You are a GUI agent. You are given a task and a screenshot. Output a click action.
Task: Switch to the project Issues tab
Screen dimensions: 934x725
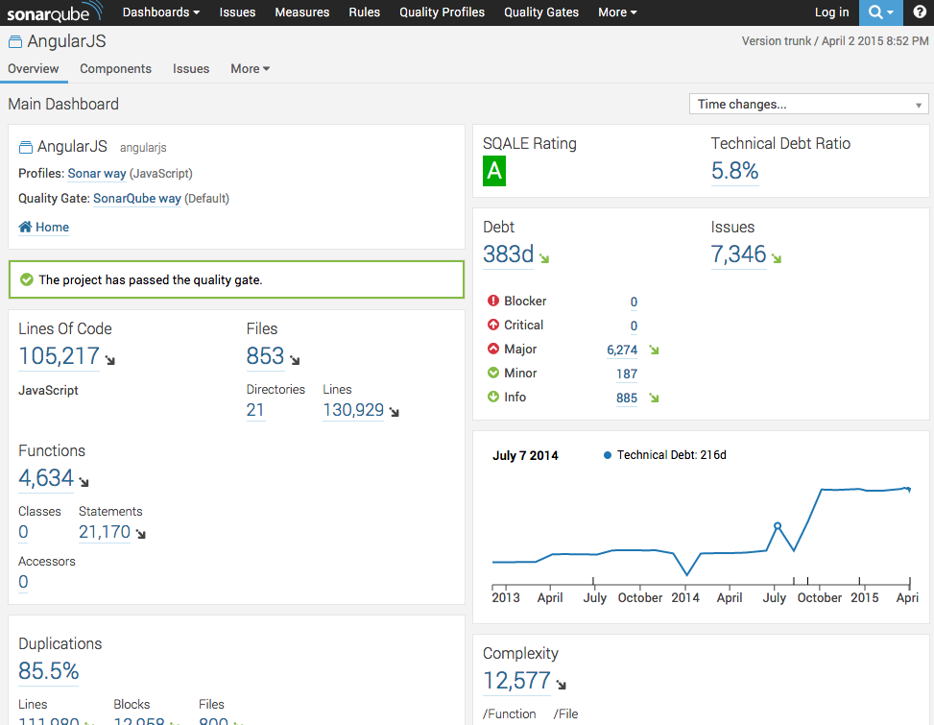(x=191, y=69)
